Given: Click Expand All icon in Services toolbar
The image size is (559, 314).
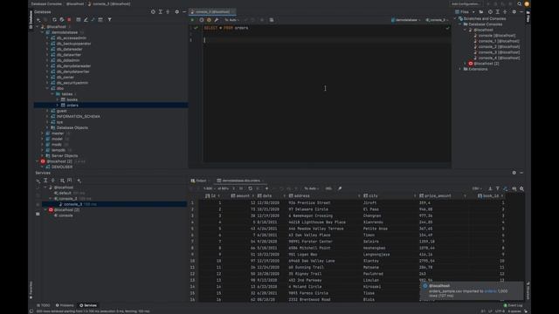Looking at the screenshot, I should coord(45,181).
